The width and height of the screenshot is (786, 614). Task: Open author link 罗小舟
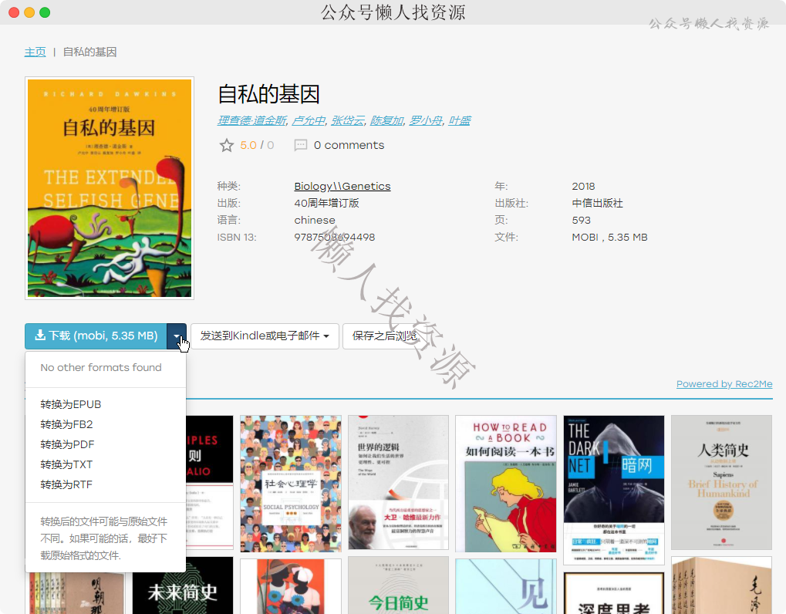pos(426,121)
